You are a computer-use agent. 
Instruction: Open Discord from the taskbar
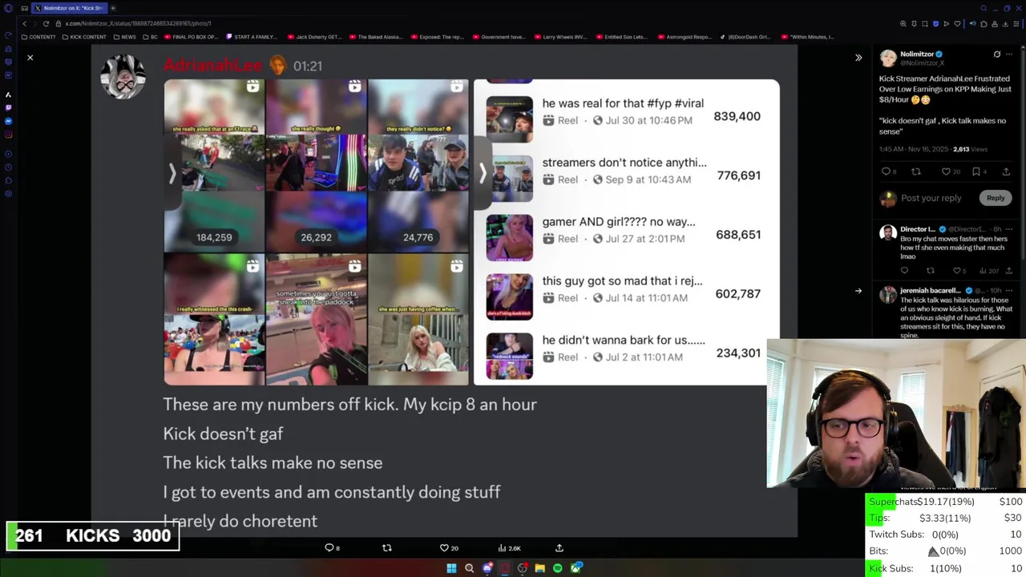click(487, 568)
